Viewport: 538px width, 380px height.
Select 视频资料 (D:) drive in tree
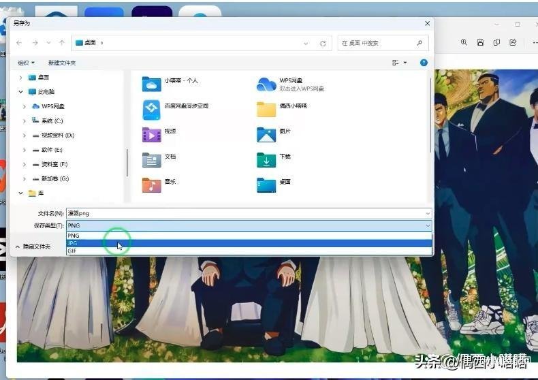click(x=53, y=136)
